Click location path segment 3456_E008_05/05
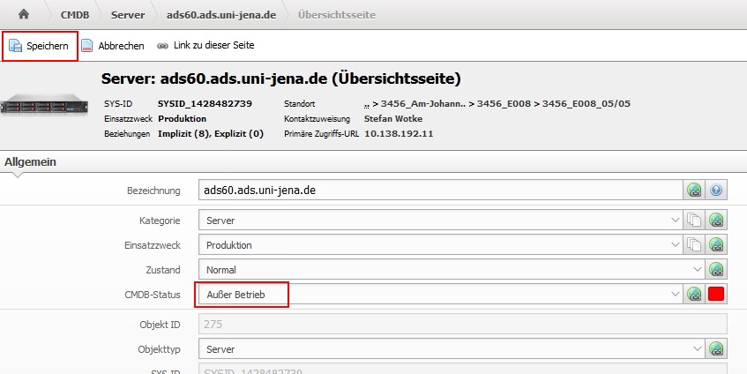The height and width of the screenshot is (374, 747). tap(586, 104)
